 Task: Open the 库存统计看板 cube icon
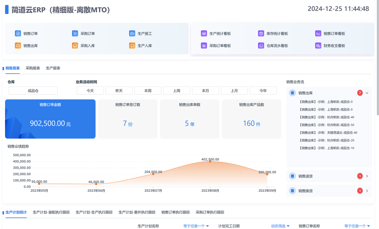261,33
